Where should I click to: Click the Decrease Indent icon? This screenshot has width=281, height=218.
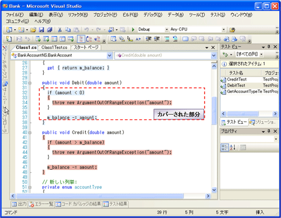tap(148, 39)
